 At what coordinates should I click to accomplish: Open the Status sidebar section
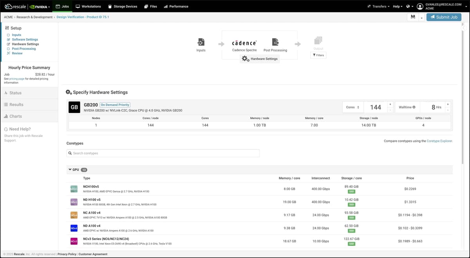pyautogui.click(x=29, y=93)
